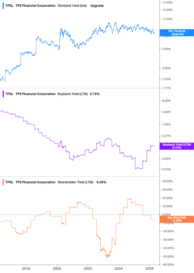The height and width of the screenshot is (273, 194).
Task: Select the Dividend Yield (Ind) legend label
Action: point(72,6)
